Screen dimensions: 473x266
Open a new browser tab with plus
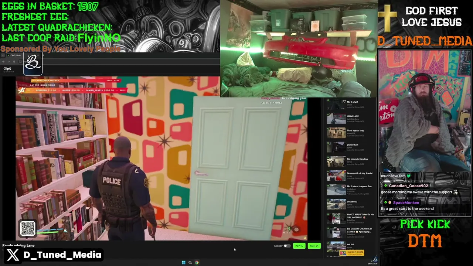coord(43,55)
